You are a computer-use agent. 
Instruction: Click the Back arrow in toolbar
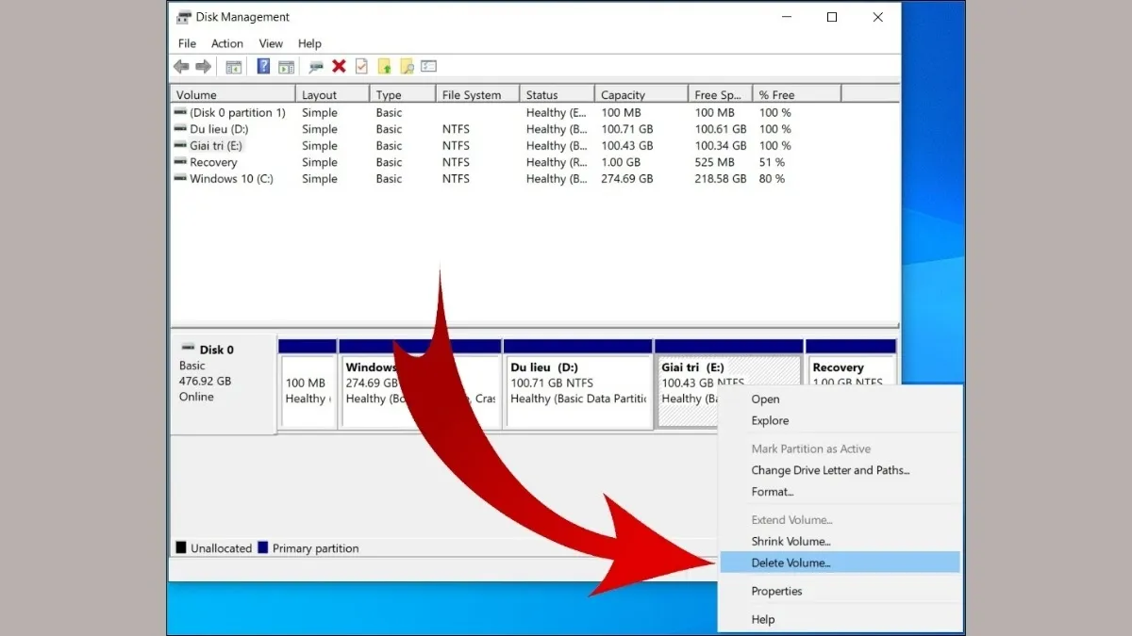[x=181, y=66]
